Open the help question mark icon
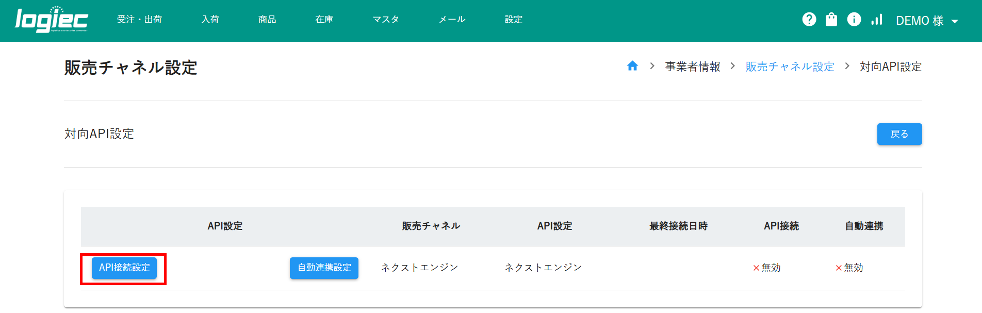 (x=809, y=20)
